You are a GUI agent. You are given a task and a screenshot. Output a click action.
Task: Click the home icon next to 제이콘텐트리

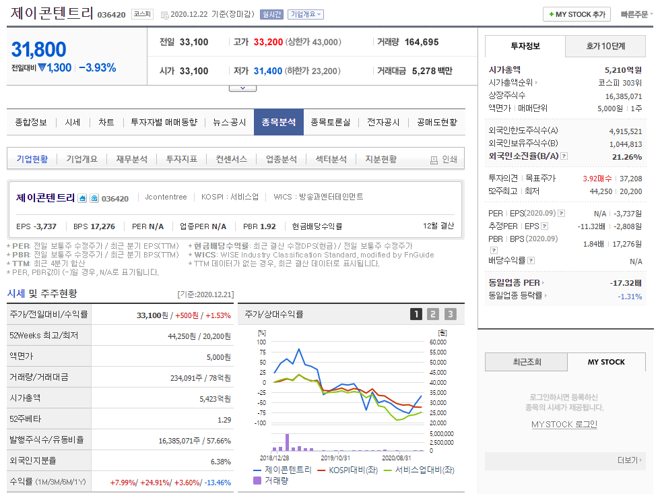coord(82,198)
